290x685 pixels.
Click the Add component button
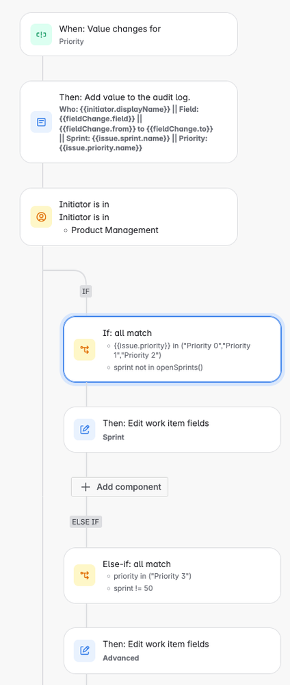pos(120,487)
